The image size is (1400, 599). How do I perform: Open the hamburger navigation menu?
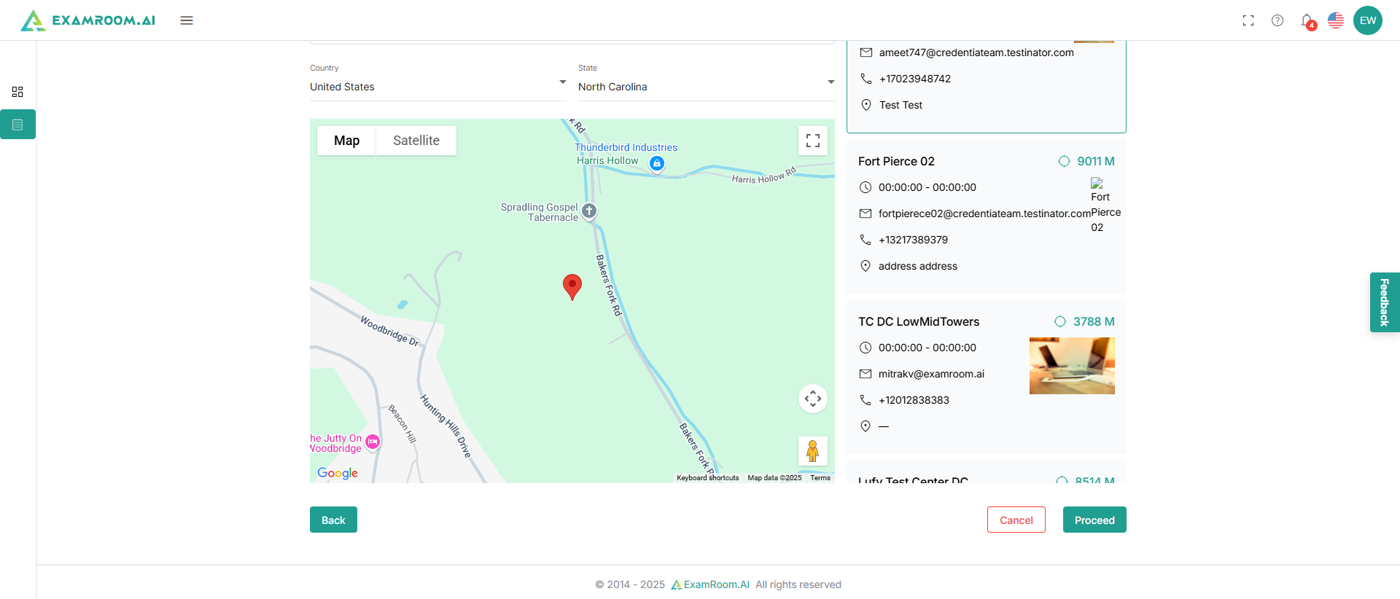tap(187, 20)
